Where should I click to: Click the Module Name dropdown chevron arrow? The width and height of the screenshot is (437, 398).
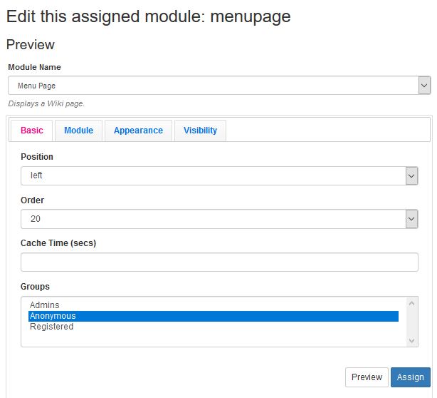[424, 86]
